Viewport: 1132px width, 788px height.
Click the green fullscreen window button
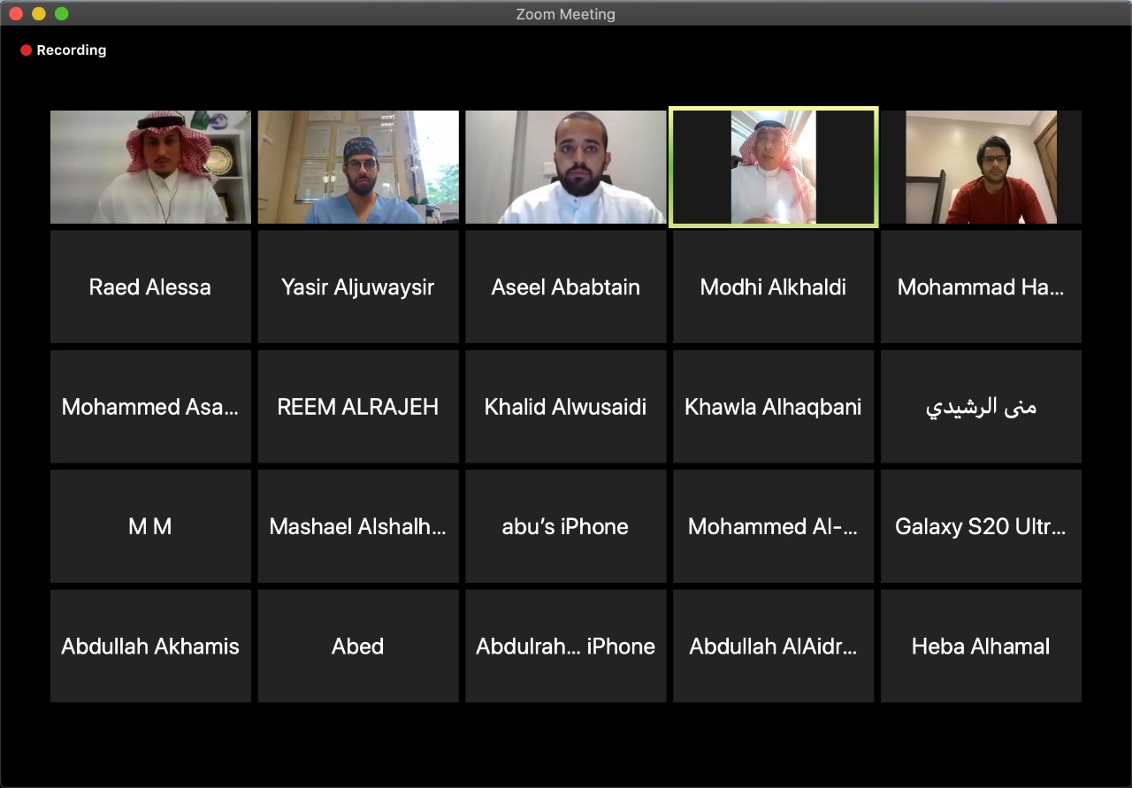click(x=61, y=13)
